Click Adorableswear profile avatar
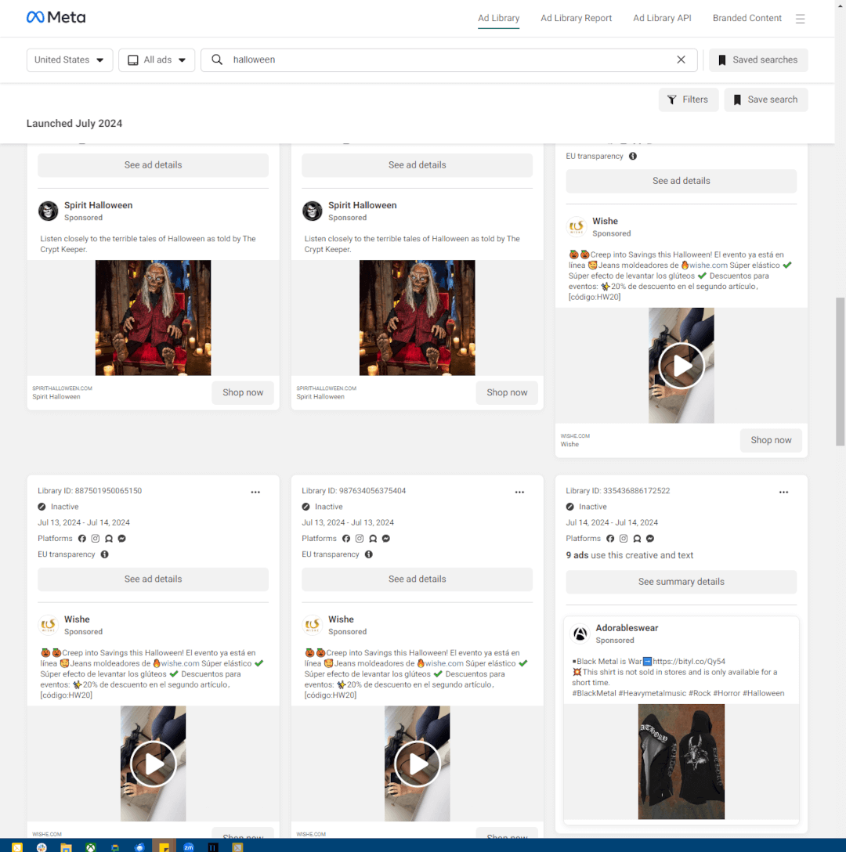Image resolution: width=846 pixels, height=852 pixels. 580,634
